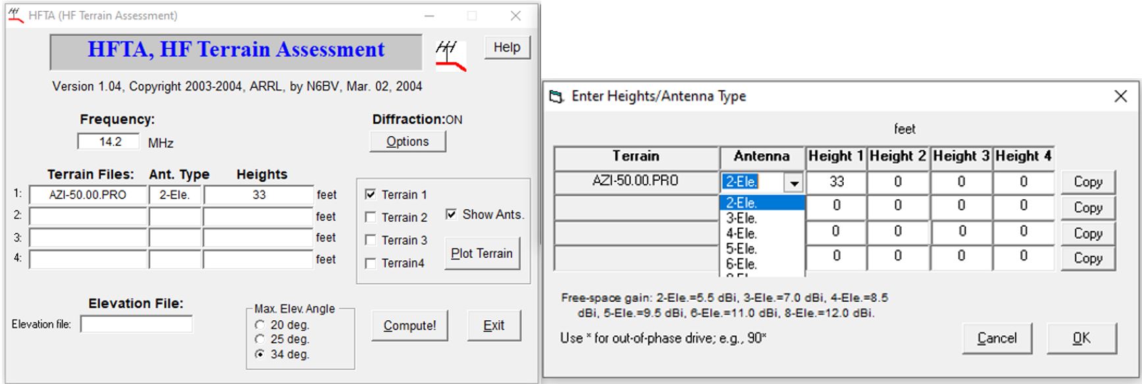Viewport: 1142px width, 384px height.
Task: Click Height 1 cell with value 33
Action: pyautogui.click(x=837, y=182)
